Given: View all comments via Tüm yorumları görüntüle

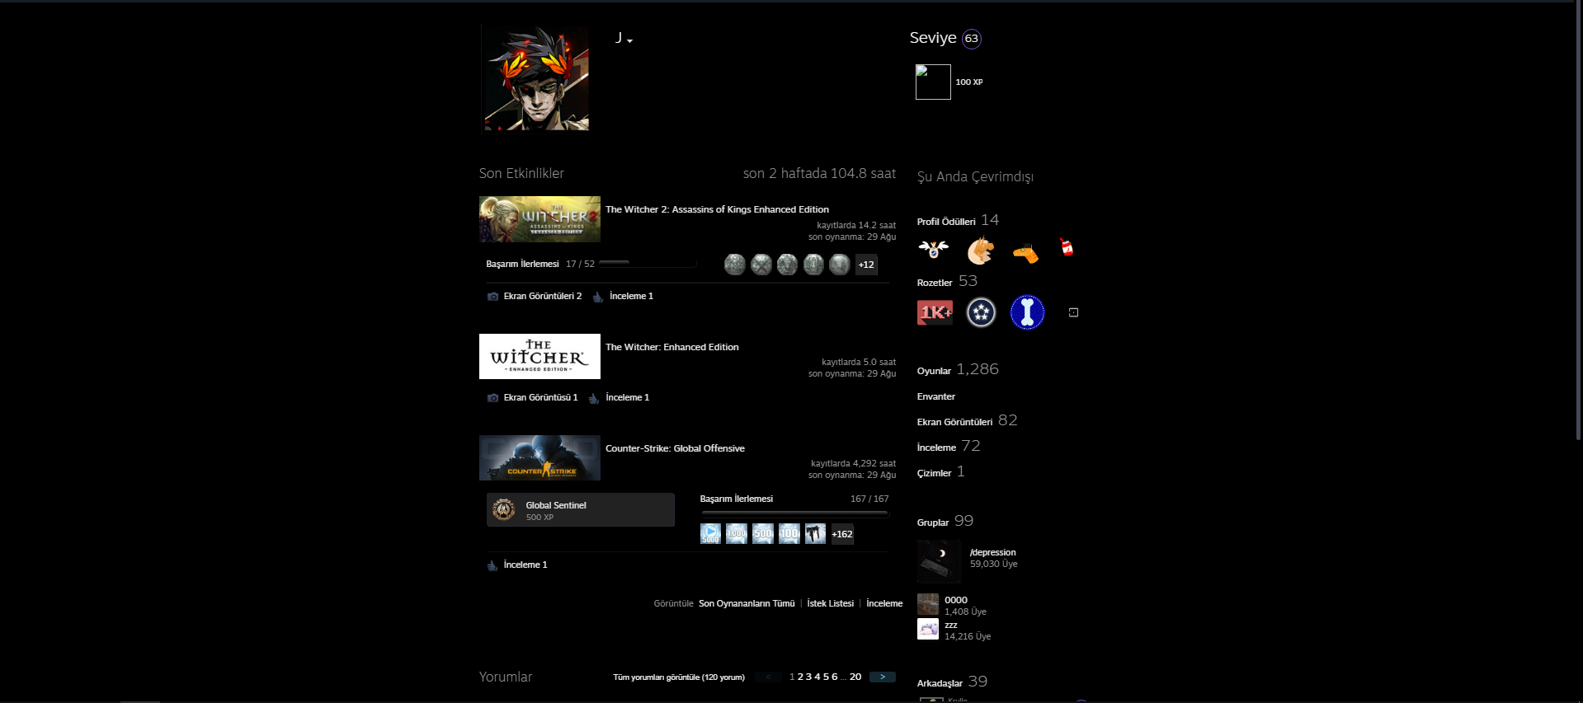Looking at the screenshot, I should pos(678,677).
